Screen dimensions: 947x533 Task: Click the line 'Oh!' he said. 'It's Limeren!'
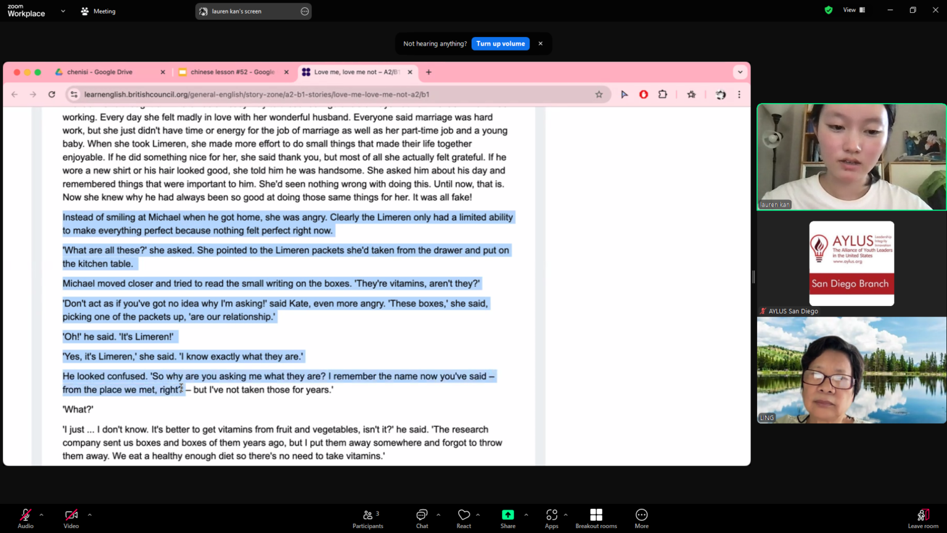[118, 337]
